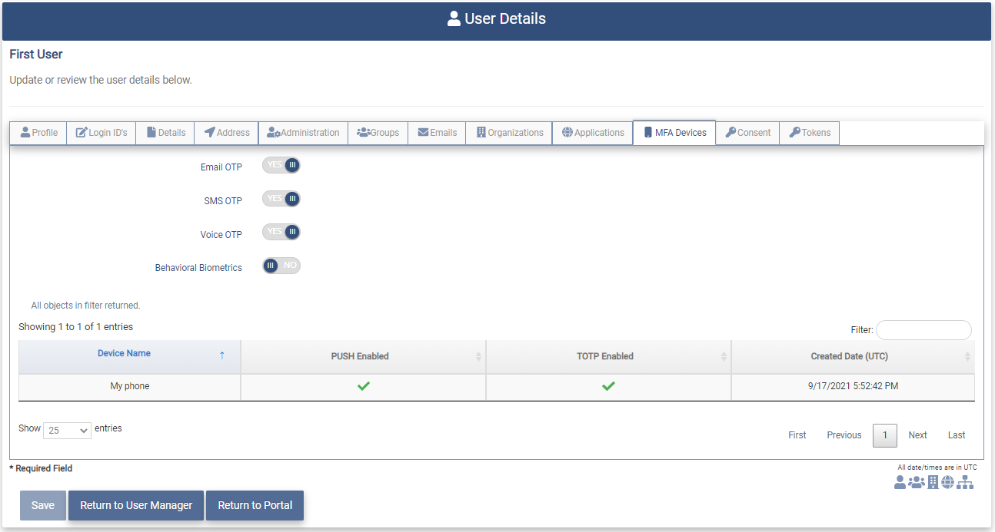Viewport: 995px width, 532px height.
Task: Click the Next pagination link
Action: pos(918,435)
